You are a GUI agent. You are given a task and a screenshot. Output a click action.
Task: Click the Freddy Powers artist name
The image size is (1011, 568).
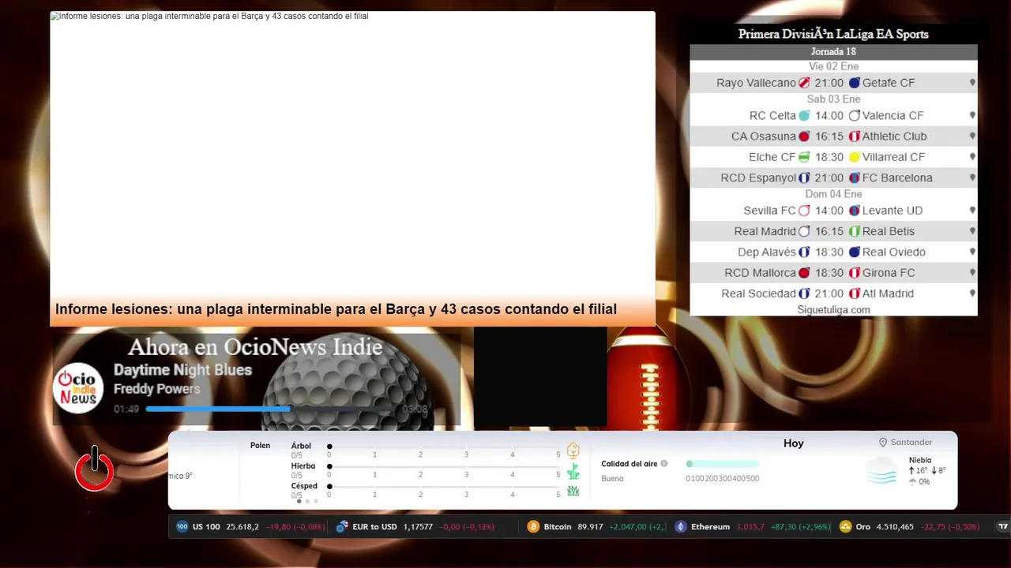point(156,389)
